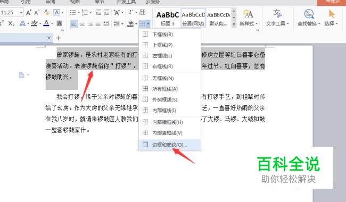The height and width of the screenshot is (202, 346).
Task: Open the font size dropdown
Action: pos(21,13)
